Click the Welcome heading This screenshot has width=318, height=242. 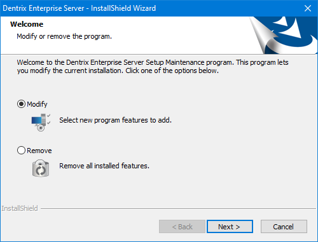pyautogui.click(x=27, y=24)
